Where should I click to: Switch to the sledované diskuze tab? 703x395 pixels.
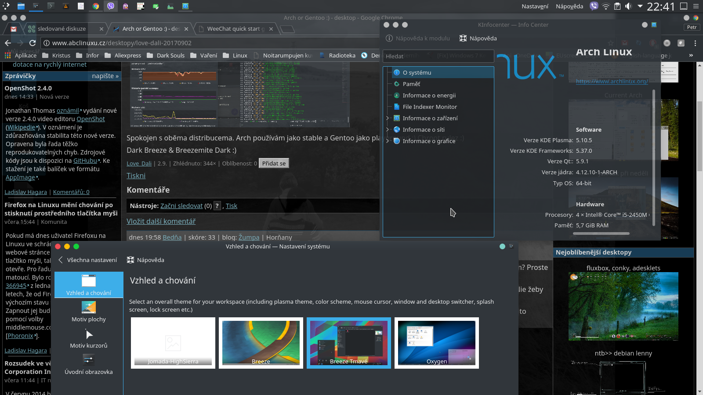[x=65, y=29]
